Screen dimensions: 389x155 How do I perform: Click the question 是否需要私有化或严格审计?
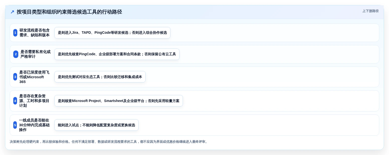coord(36,54)
